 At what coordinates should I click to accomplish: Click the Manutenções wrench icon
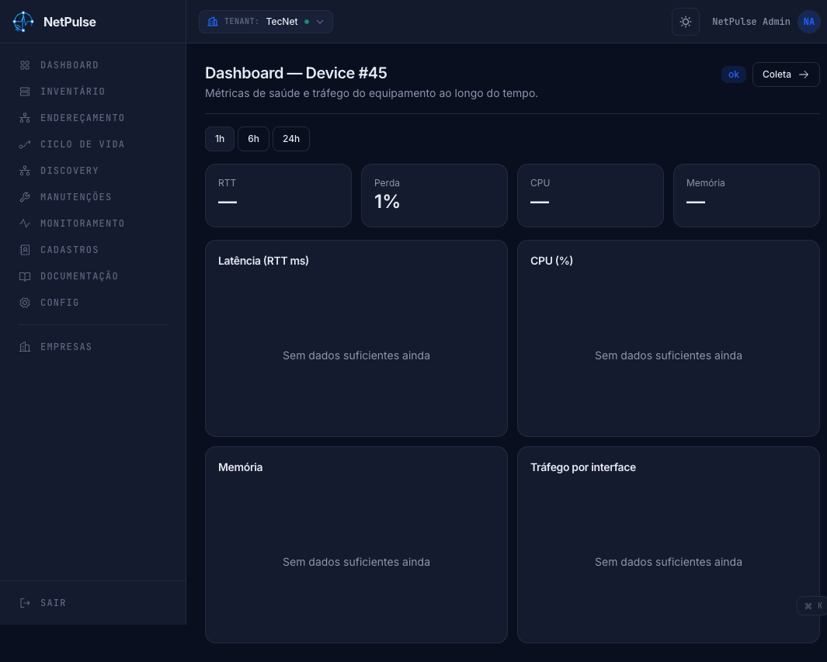tap(25, 197)
